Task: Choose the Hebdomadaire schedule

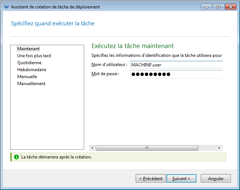Action: click(x=31, y=70)
